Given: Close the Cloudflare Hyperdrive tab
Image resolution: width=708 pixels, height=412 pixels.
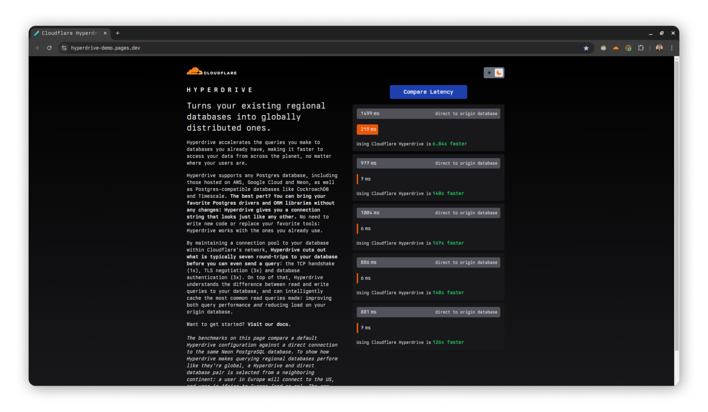Looking at the screenshot, I should [105, 33].
